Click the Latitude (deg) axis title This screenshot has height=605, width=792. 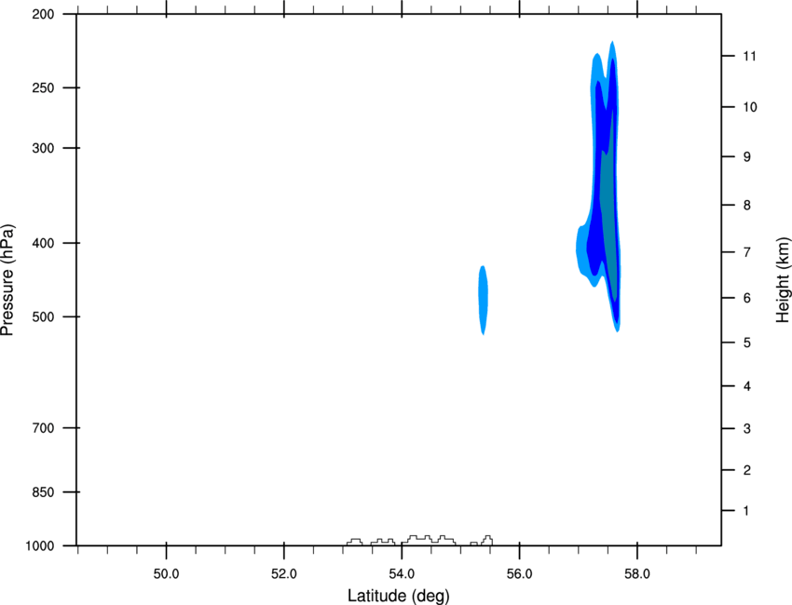click(x=398, y=596)
